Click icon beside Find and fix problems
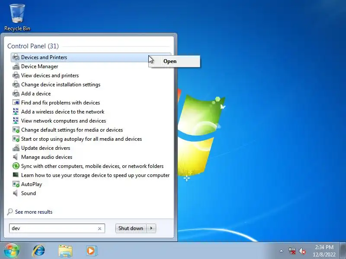Viewport: 346px width, 259px height. coord(16,102)
